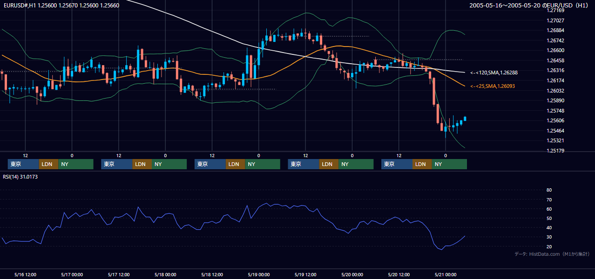The image size is (595, 279).
Task: Select the 5/17 00:00 date label
Action: [72, 275]
